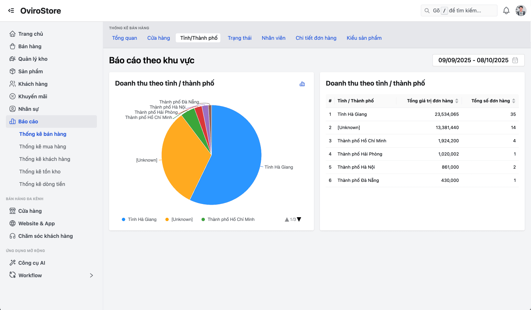Open the Trạng thái report tab
This screenshot has width=531, height=310.
[x=240, y=38]
